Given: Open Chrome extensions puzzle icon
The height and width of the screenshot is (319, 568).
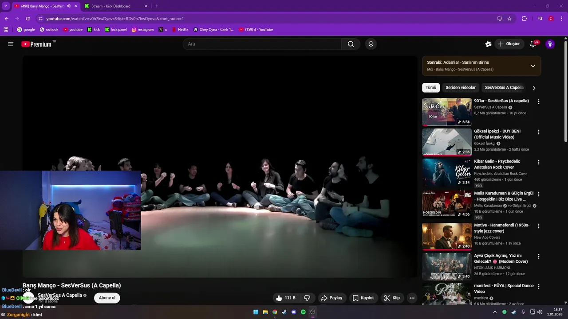Looking at the screenshot, I should [525, 19].
